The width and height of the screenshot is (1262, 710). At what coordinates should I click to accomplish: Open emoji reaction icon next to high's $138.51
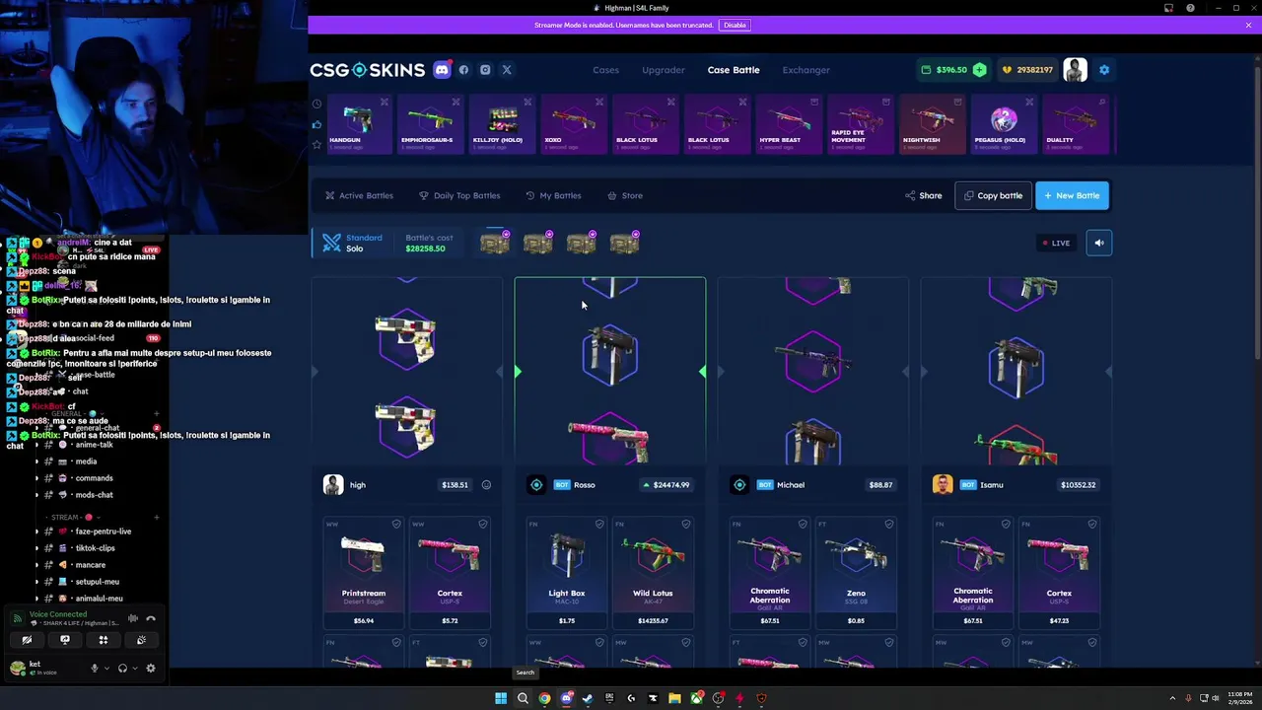[x=486, y=485]
